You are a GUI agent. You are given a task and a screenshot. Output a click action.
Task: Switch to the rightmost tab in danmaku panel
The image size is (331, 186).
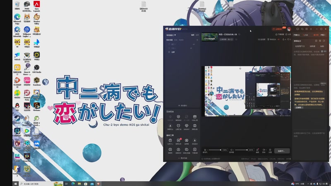pos(322,46)
